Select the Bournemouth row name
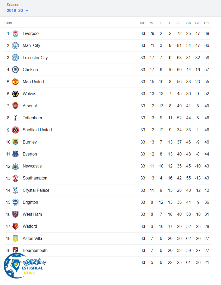 pos(35,251)
